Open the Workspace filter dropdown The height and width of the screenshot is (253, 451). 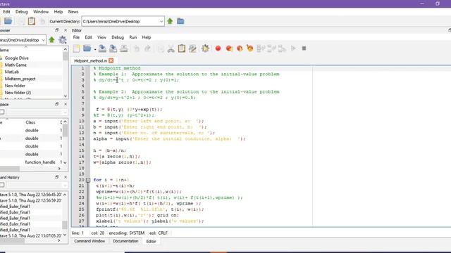pyautogui.click(x=65, y=112)
